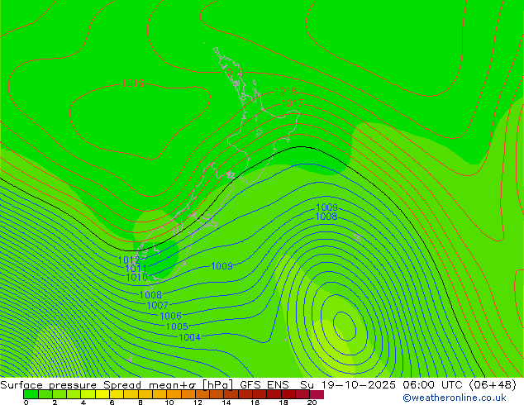Click the yellow legend swatch starting at value 6

117,394
